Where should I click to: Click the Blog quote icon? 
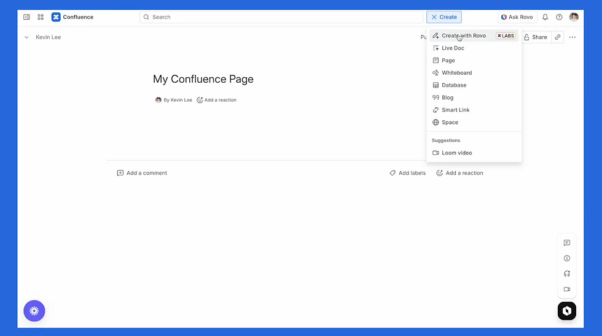[436, 97]
